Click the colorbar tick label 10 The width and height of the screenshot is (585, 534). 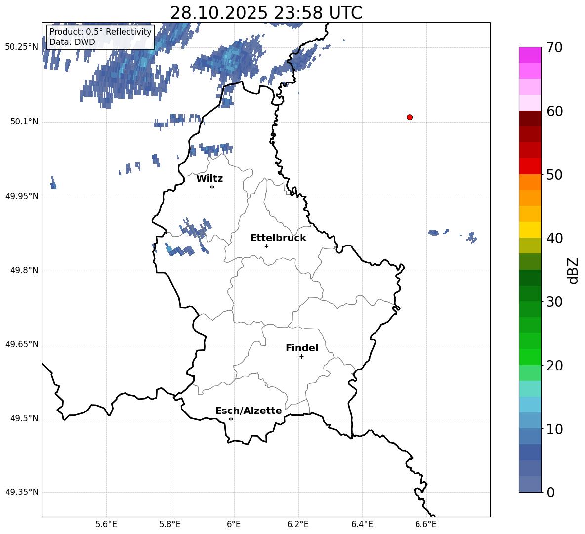tap(554, 429)
